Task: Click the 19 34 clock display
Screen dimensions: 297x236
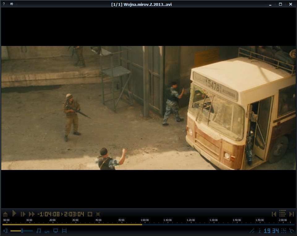Action: point(271,231)
